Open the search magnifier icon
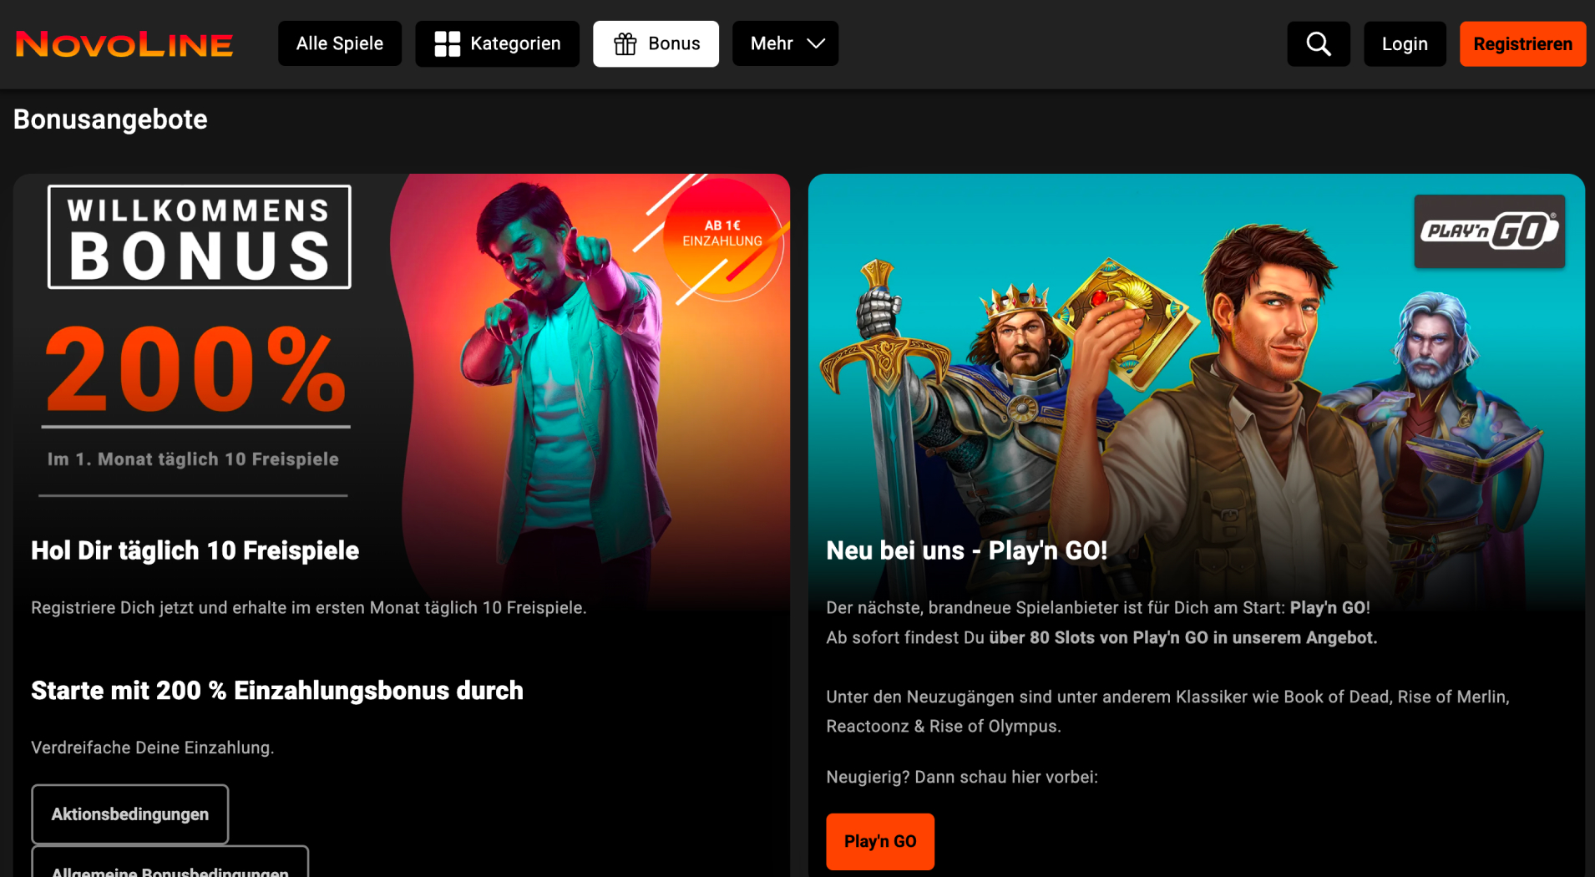 pyautogui.click(x=1319, y=43)
